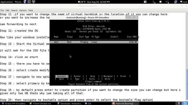Click the Chinni Diwakar.txt editor title bar
The height and width of the screenshot is (105, 188).
88,6
